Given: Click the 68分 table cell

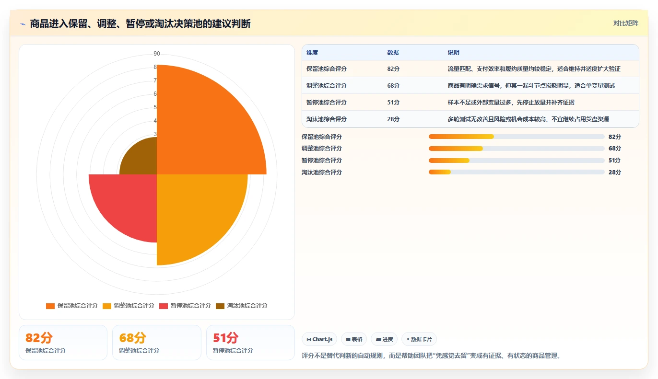Looking at the screenshot, I should (393, 86).
